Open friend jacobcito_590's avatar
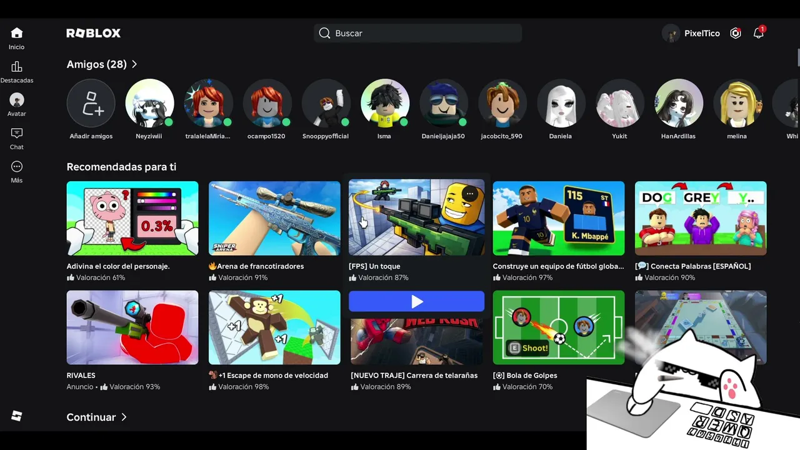 (502, 103)
